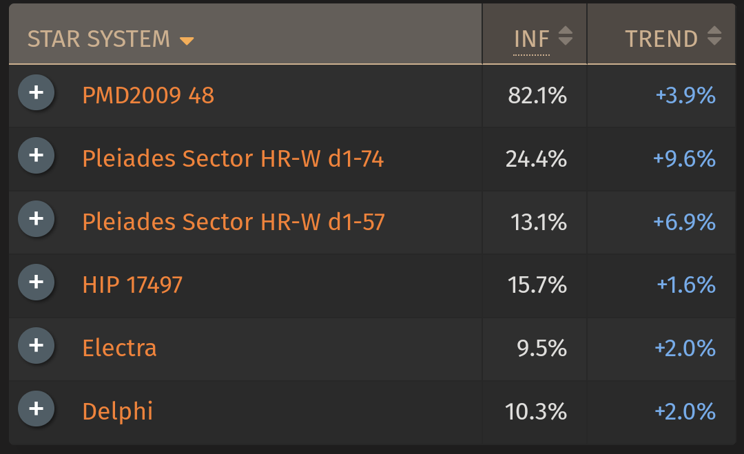The height and width of the screenshot is (454, 744).
Task: Open the HIP 17497 system link
Action: pyautogui.click(x=132, y=285)
